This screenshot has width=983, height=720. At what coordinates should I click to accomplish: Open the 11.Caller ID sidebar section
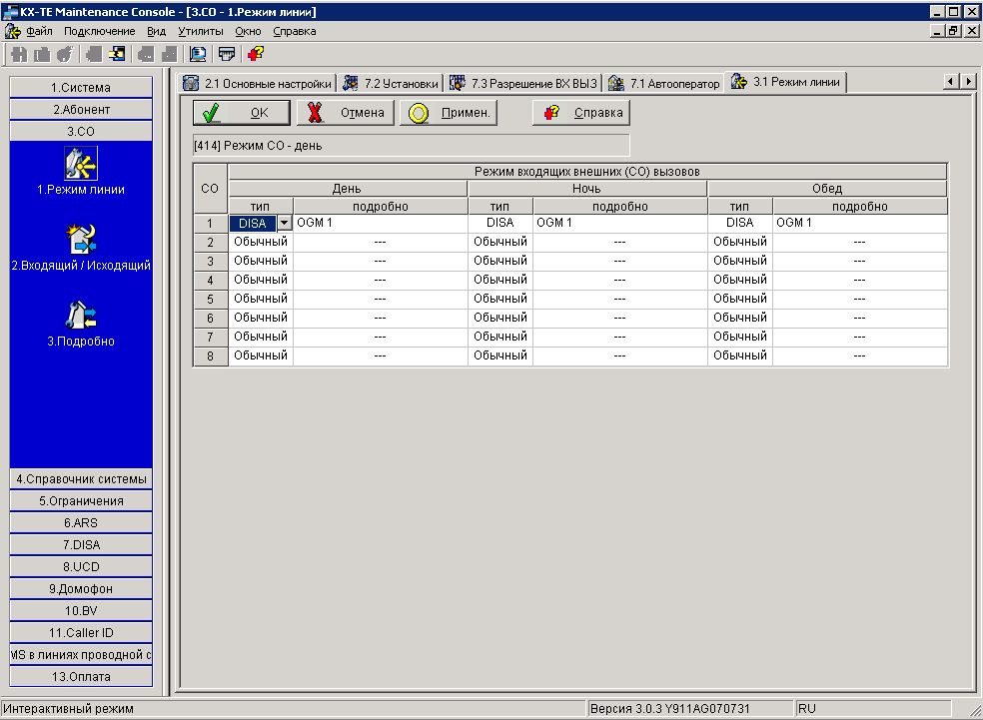tap(81, 633)
